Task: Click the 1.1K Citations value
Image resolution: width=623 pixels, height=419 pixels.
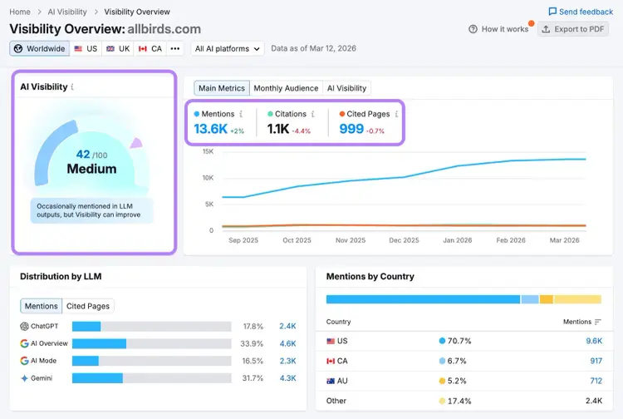Action: tap(278, 129)
